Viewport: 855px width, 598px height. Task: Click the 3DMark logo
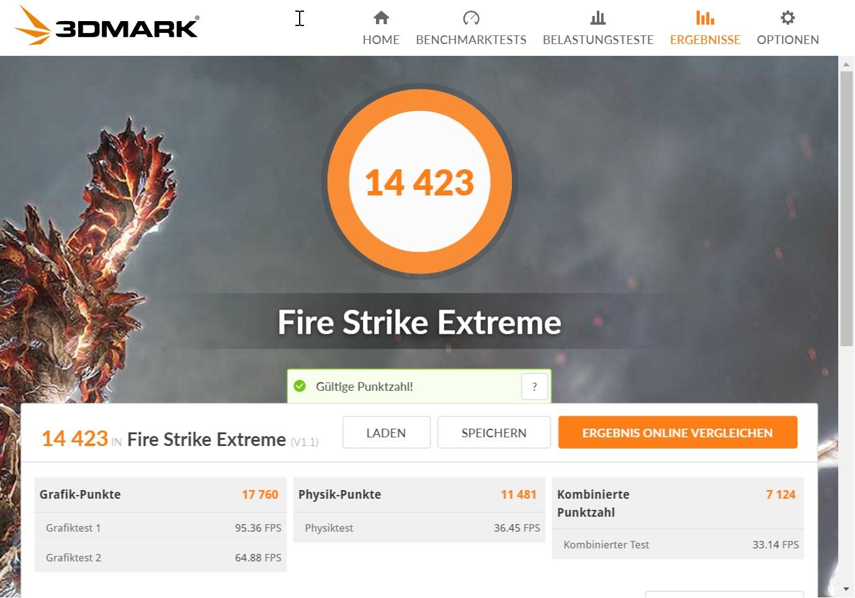click(x=106, y=25)
